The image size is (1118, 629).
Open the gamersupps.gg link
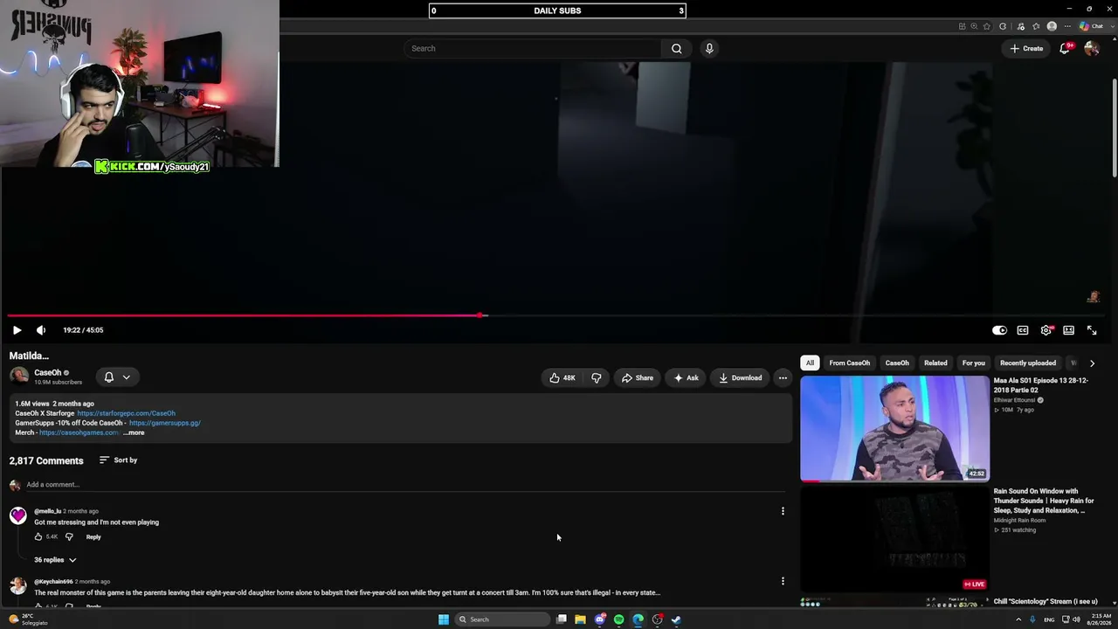165,423
